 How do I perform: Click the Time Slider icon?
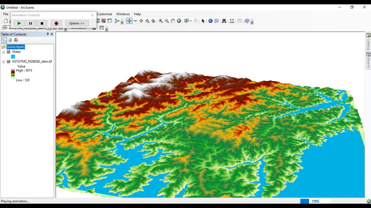tap(239, 21)
